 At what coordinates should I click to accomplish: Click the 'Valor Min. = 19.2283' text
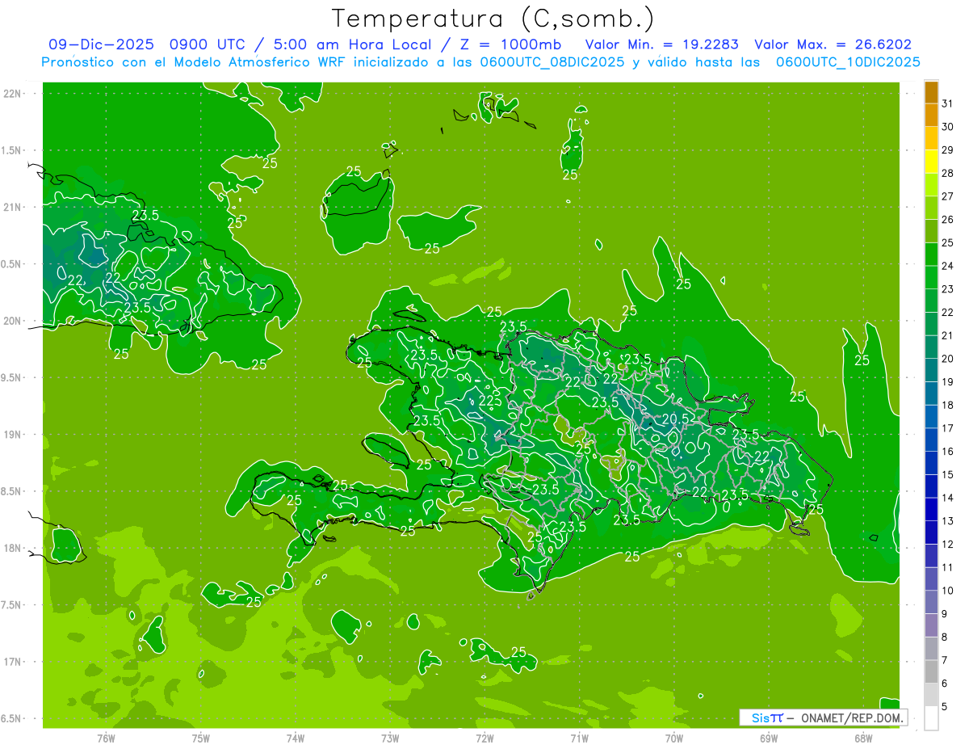click(661, 44)
